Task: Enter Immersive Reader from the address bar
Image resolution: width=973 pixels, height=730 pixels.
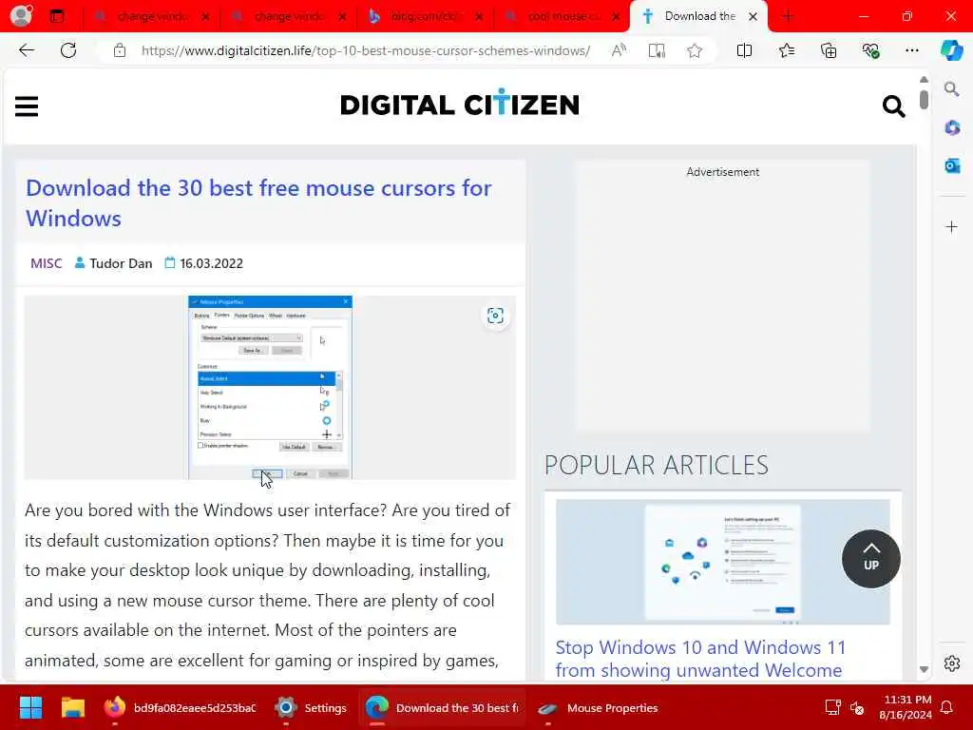Action: [657, 50]
